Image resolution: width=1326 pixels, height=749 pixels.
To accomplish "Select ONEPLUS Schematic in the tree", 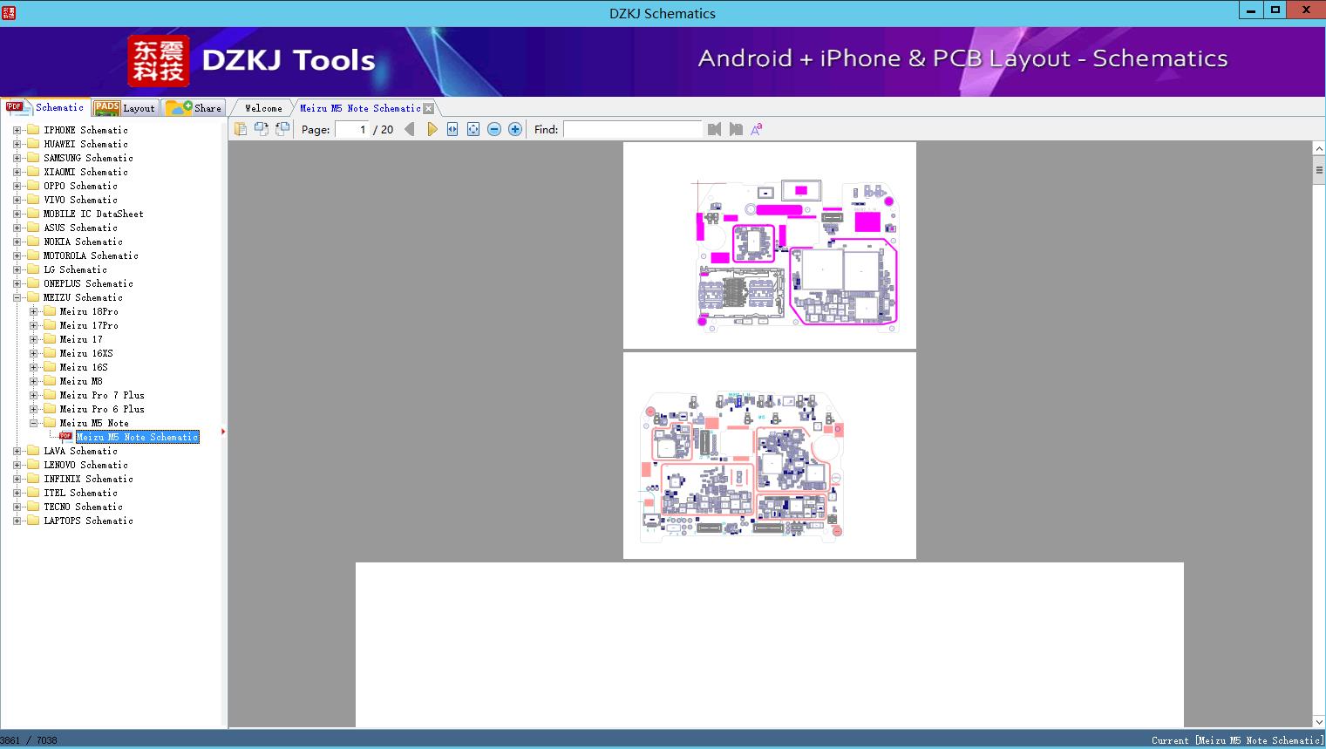I will (x=88, y=283).
